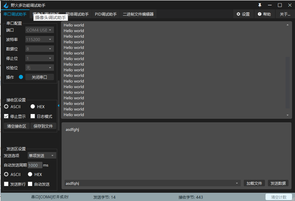Switch to 二进制文件编辑器 tab
295x201 pixels.
click(138, 14)
